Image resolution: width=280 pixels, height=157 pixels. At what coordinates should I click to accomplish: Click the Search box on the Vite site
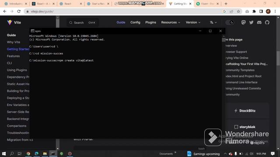coord(83,23)
